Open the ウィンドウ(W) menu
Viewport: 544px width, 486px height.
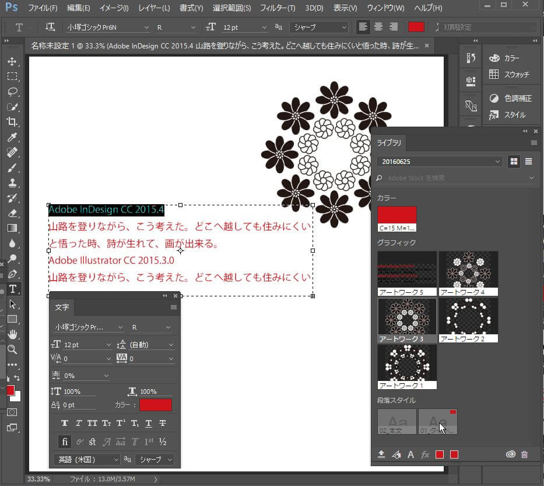click(x=386, y=8)
